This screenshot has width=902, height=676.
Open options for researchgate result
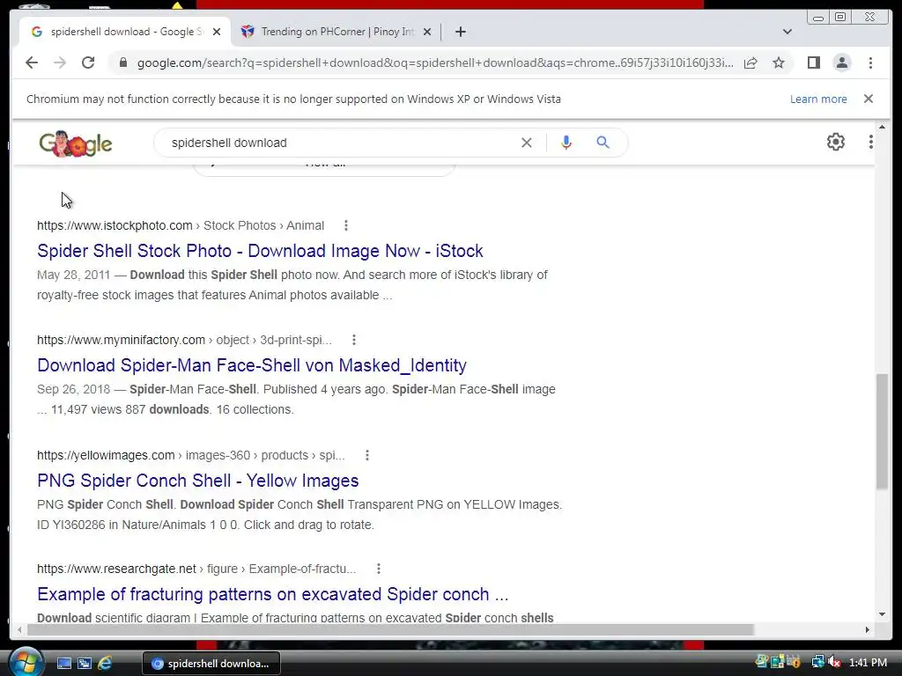[379, 569]
